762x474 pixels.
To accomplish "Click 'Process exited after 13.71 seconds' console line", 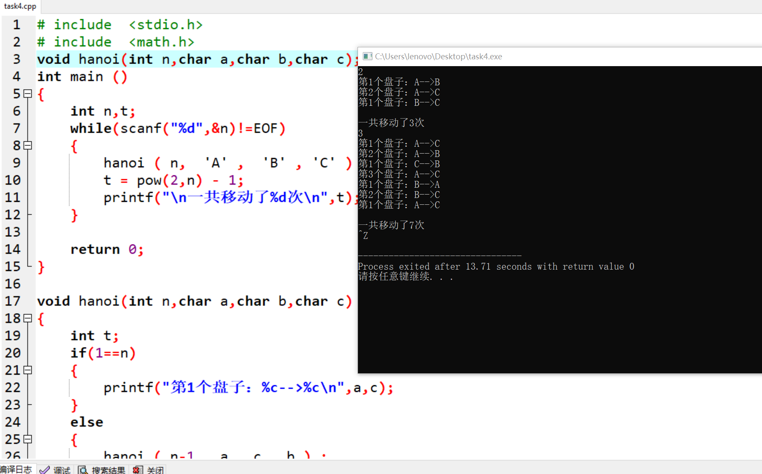I will click(496, 267).
